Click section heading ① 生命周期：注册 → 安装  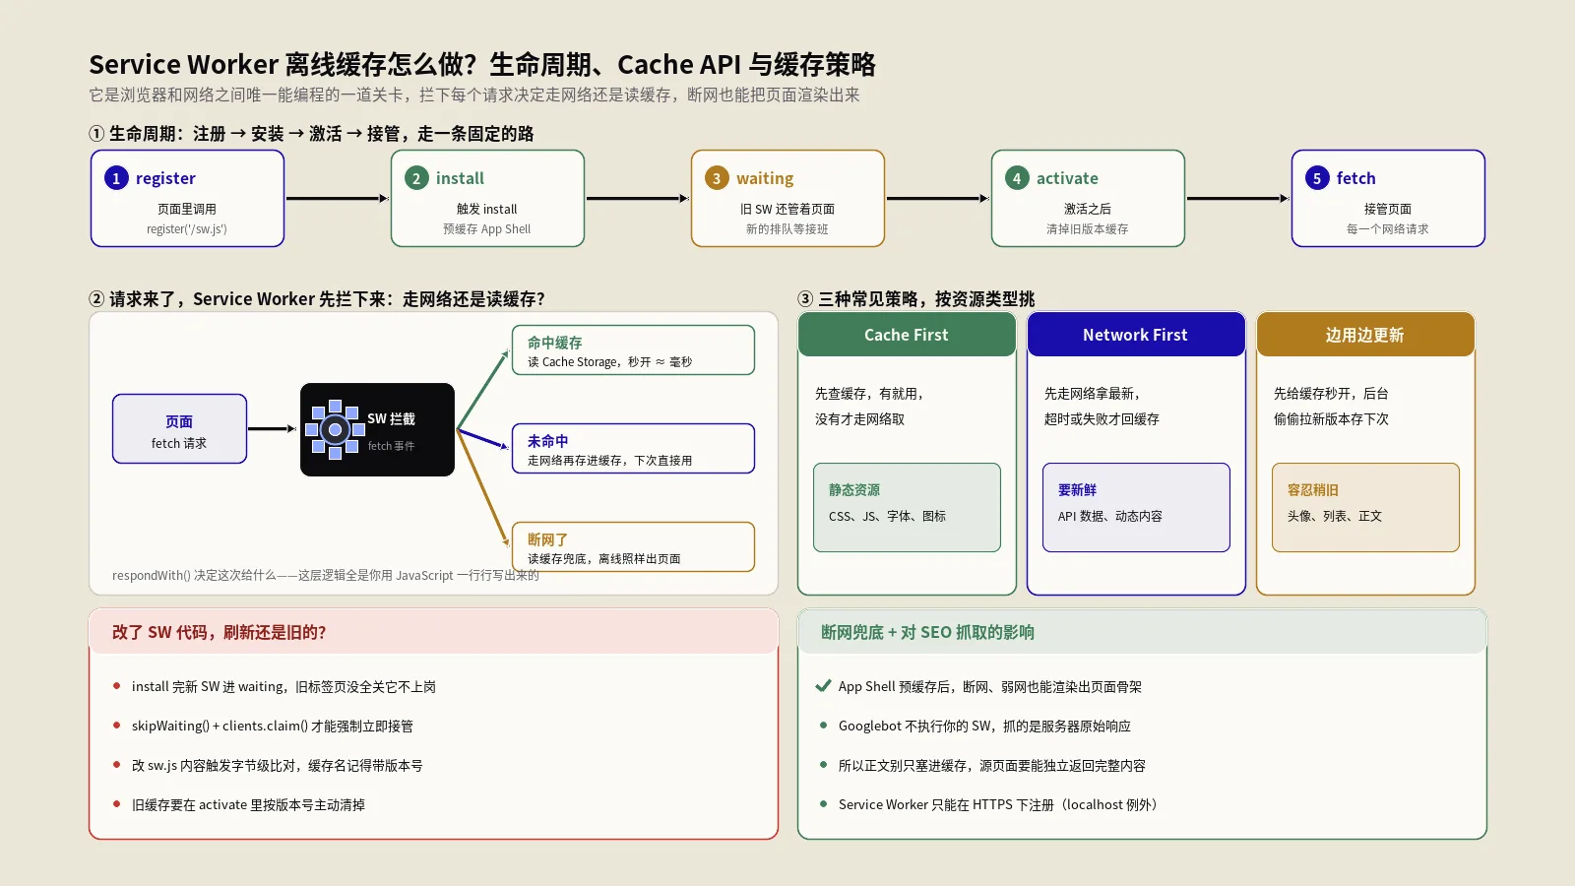point(311,134)
